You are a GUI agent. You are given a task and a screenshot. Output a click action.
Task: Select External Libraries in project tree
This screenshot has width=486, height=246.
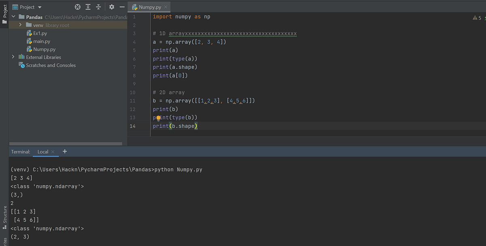pos(40,57)
